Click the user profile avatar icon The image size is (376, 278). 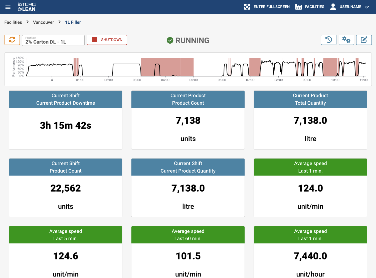333,7
